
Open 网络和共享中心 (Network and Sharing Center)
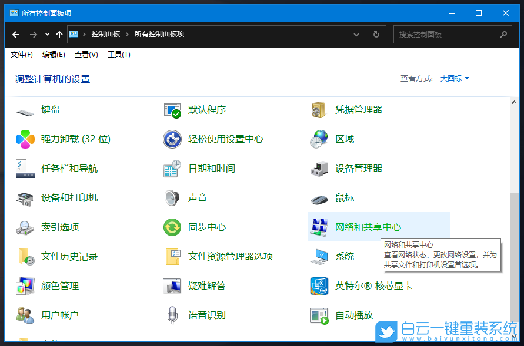tap(368, 227)
